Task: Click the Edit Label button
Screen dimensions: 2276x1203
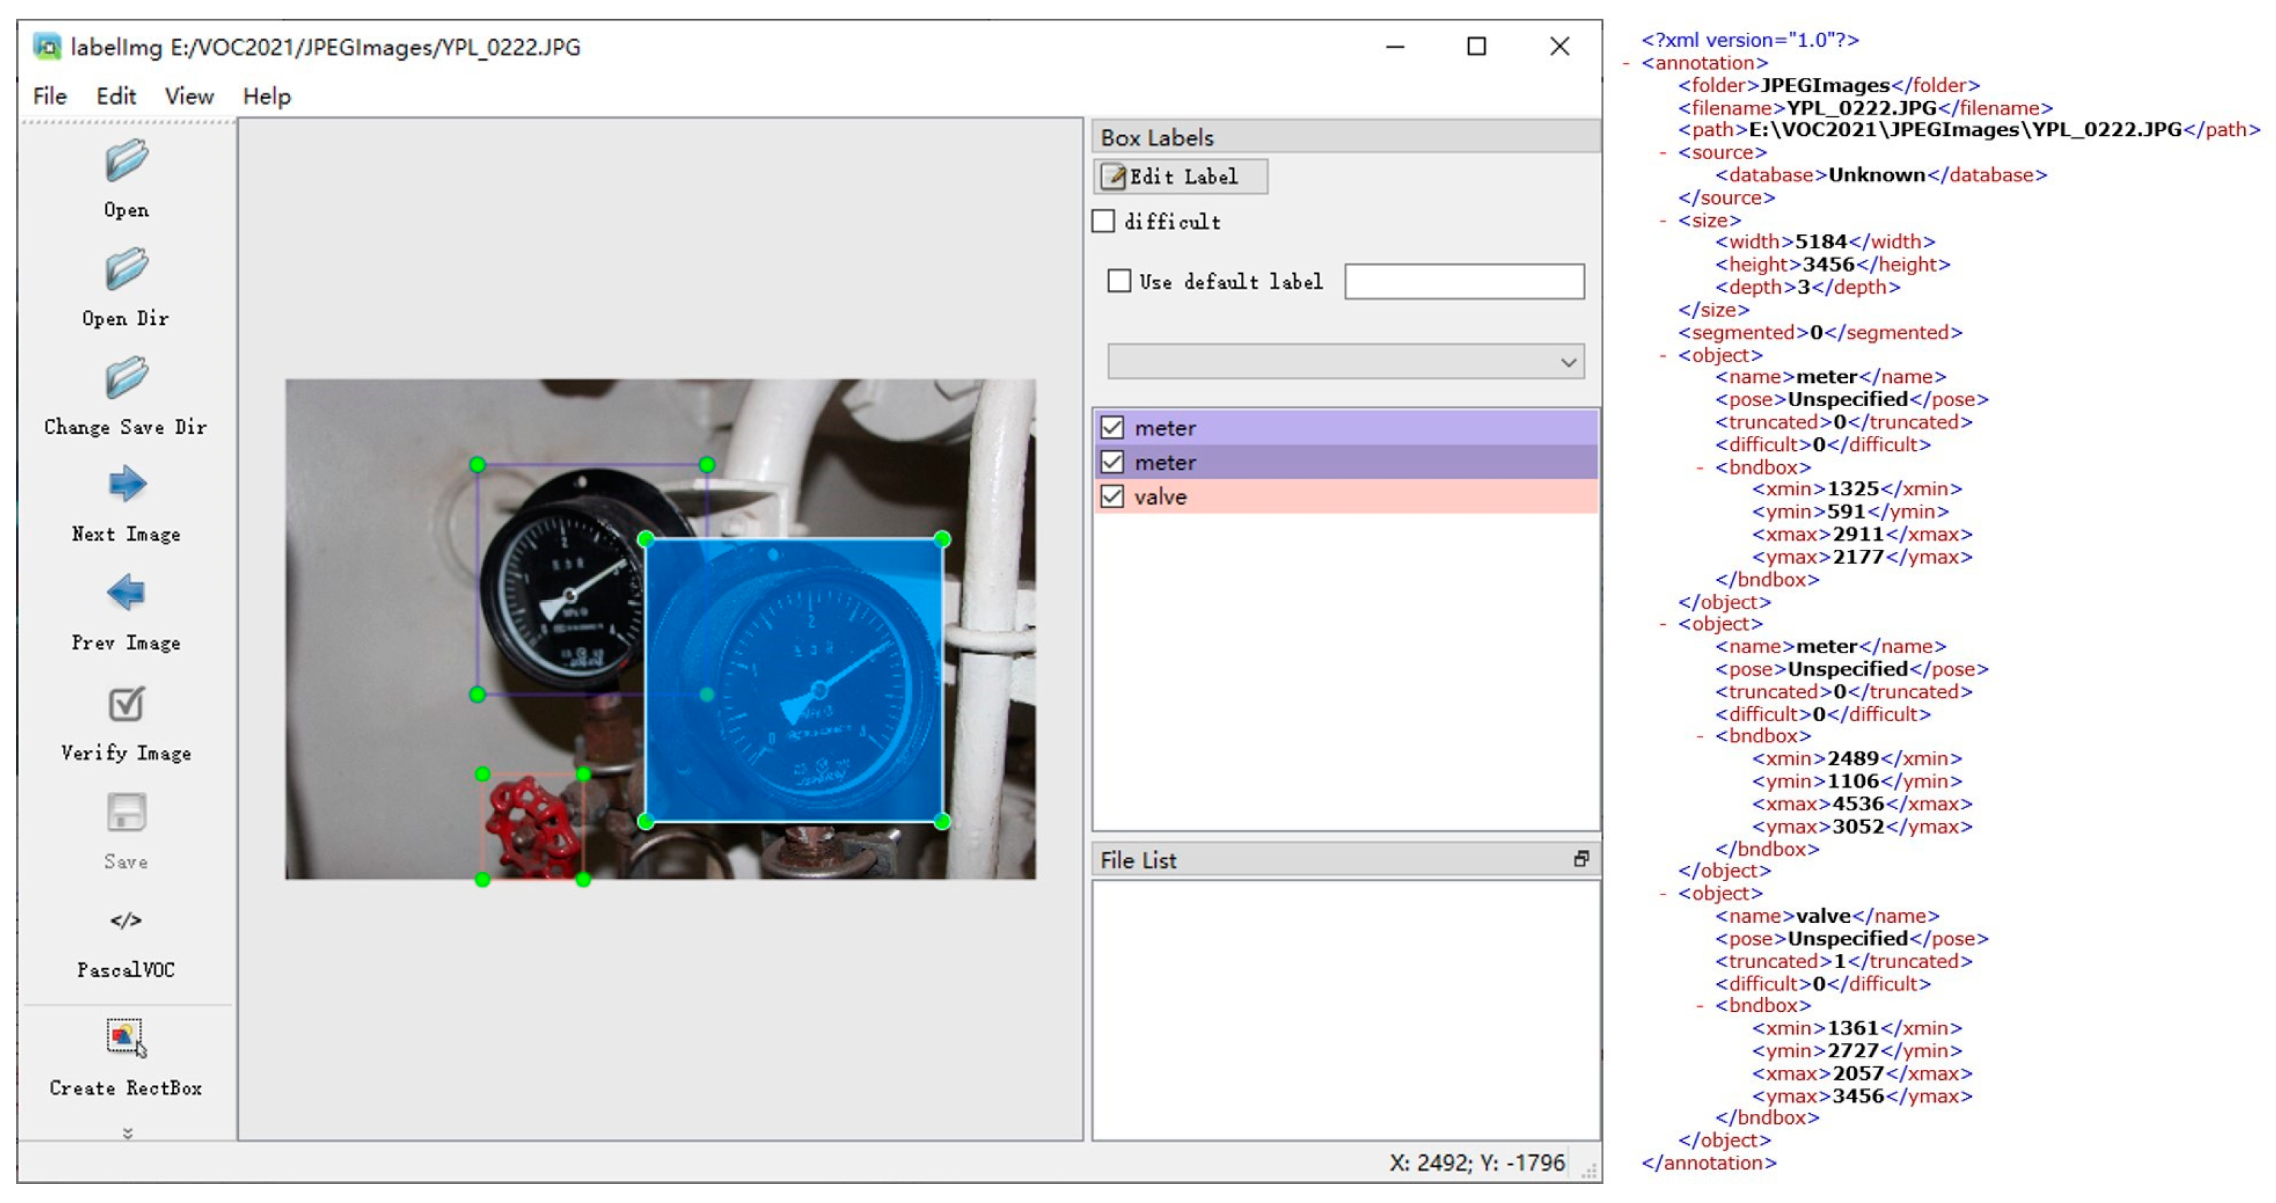Action: pos(1180,177)
